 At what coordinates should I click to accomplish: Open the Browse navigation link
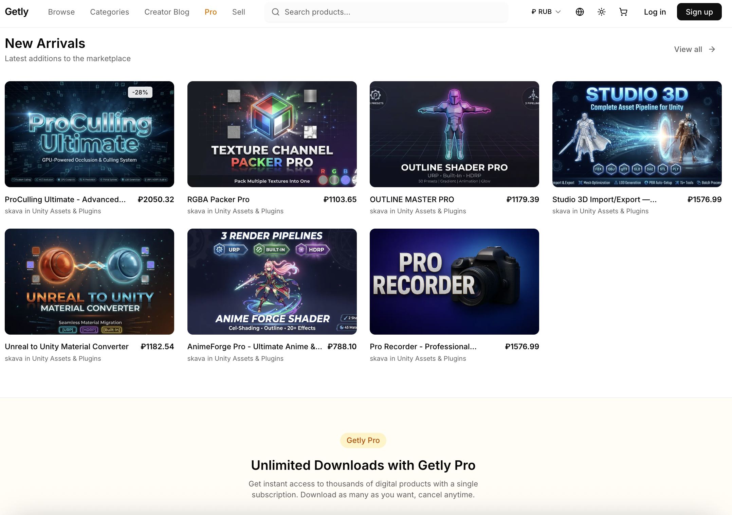(61, 12)
